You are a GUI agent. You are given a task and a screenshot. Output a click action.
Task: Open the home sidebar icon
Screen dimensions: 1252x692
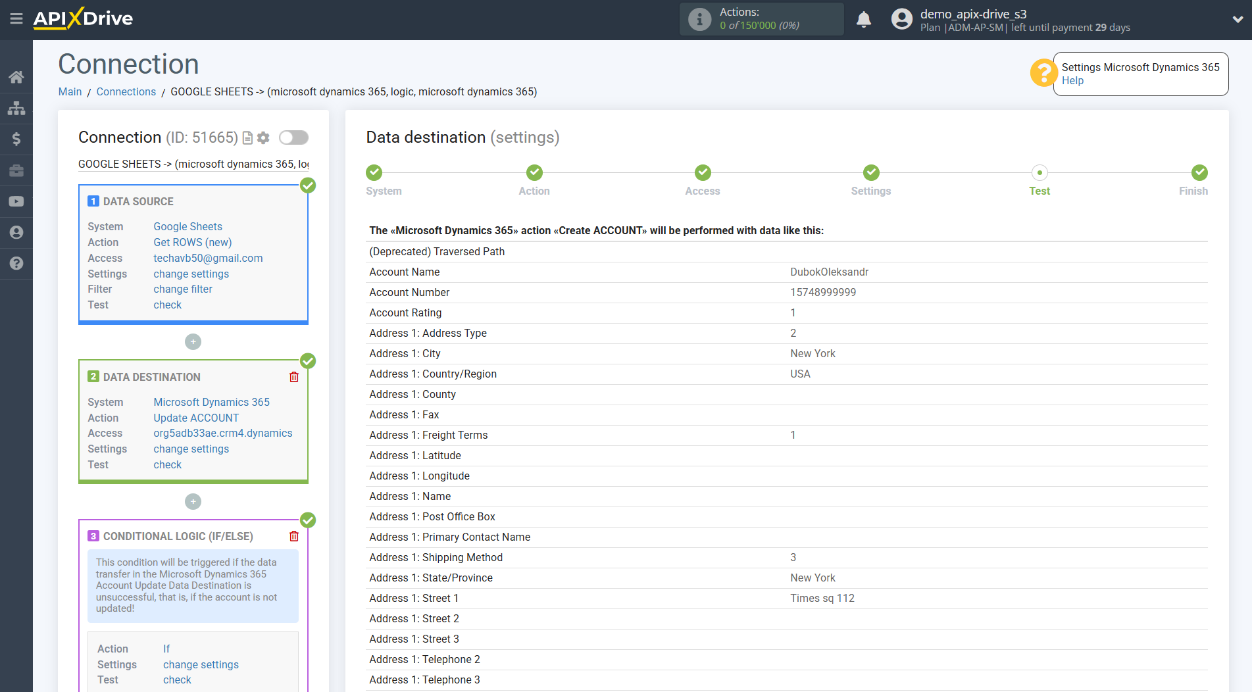[16, 77]
